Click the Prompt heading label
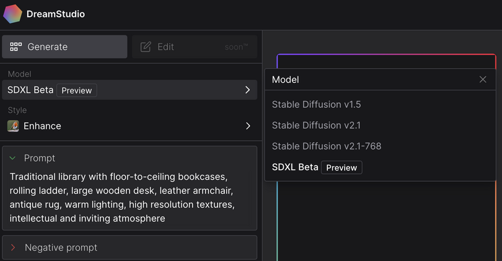This screenshot has height=261, width=502. click(40, 158)
